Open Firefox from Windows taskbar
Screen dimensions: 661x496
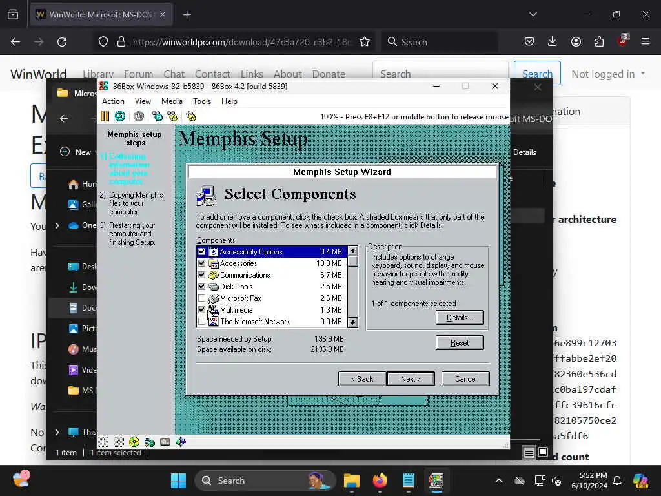pyautogui.click(x=380, y=480)
